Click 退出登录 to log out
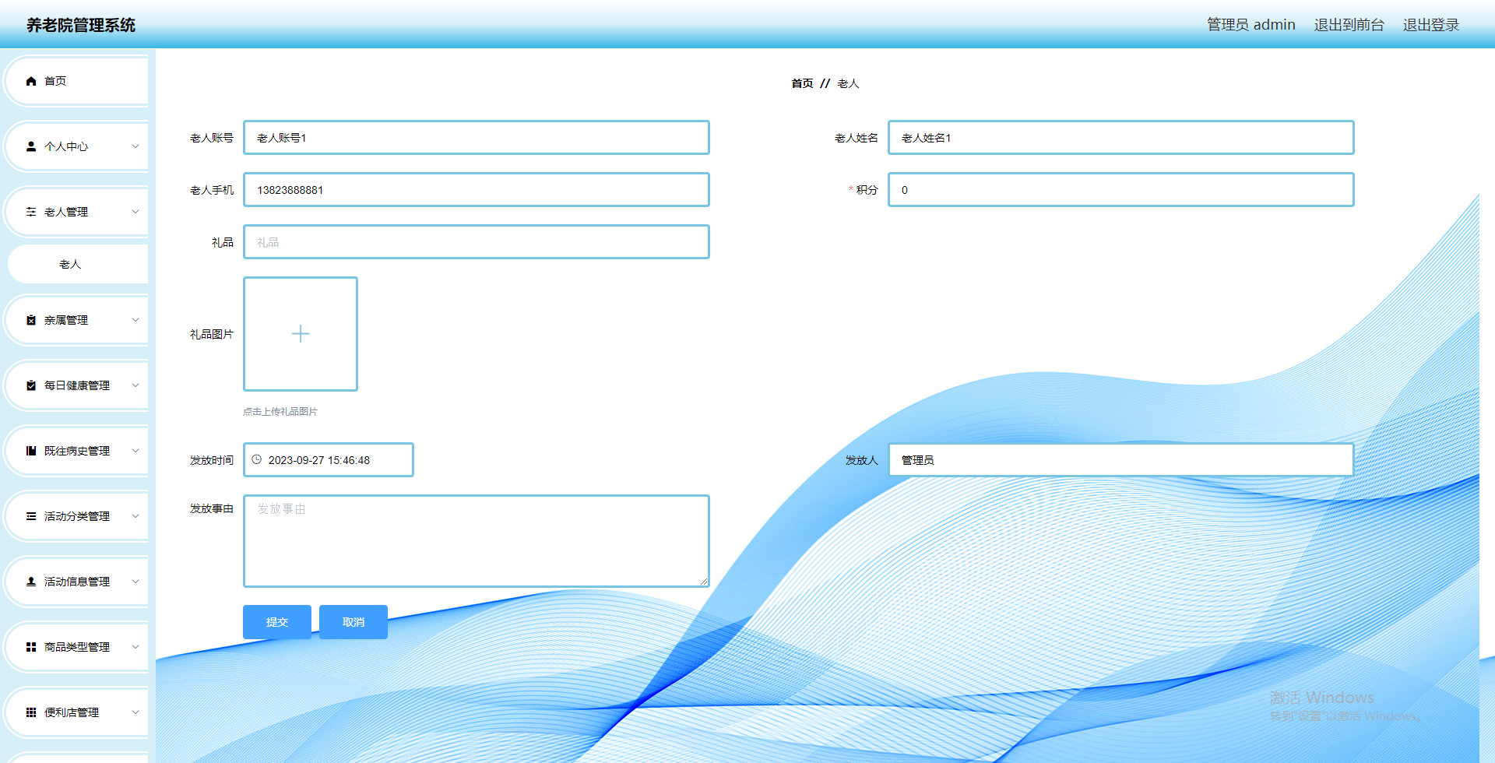Screen dimensions: 1495x763 pyautogui.click(x=1430, y=24)
